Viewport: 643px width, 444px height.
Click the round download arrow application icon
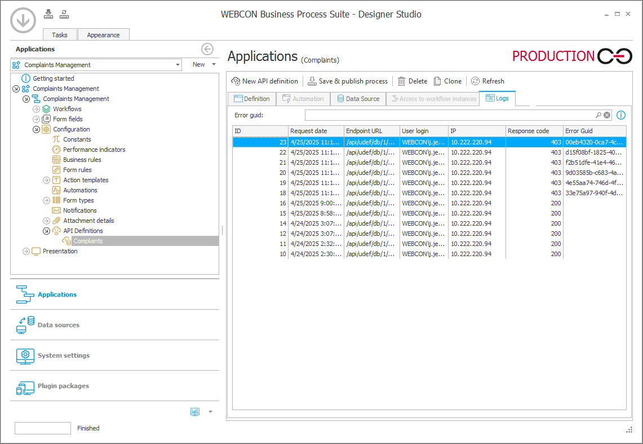click(23, 21)
